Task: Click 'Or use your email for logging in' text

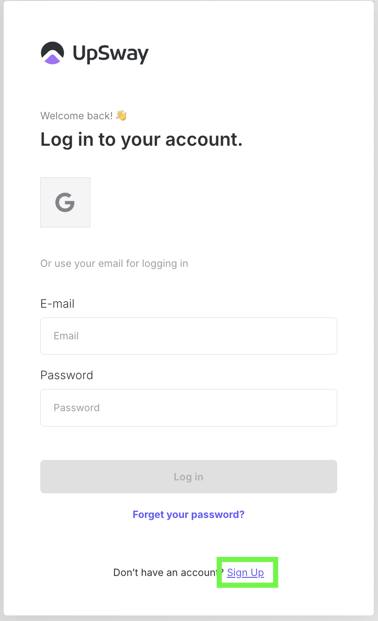Action: [x=114, y=264]
